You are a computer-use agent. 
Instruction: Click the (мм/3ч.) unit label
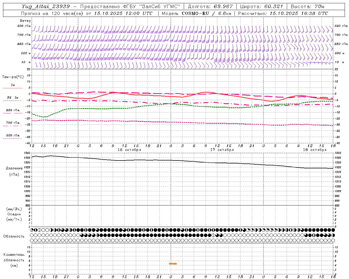14,209
